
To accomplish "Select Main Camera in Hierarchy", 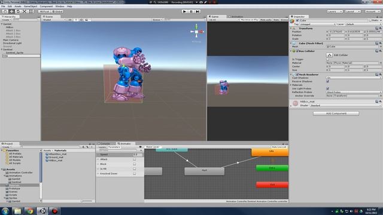I will (x=11, y=40).
